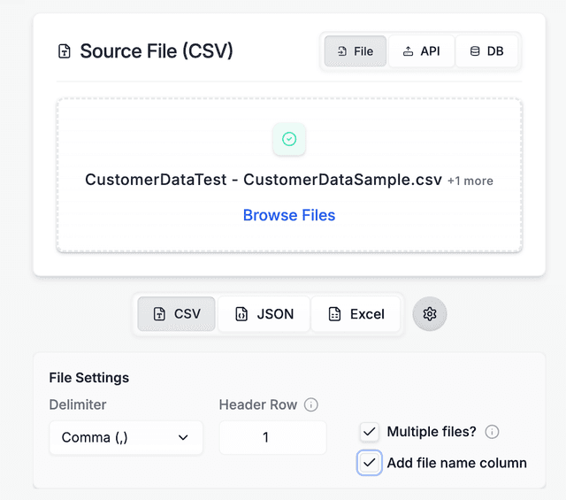Select the CSV format tab
Viewport: 566px width, 500px height.
177,313
